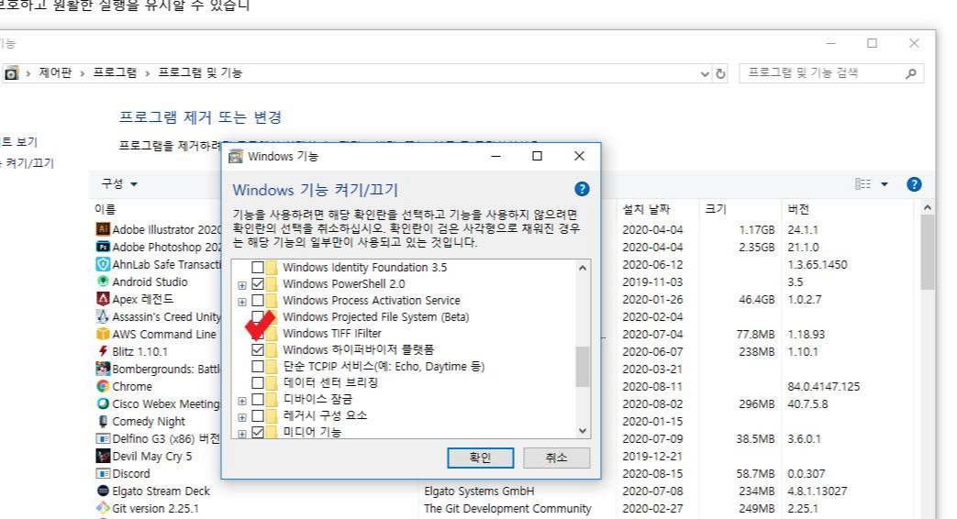Select the Windows TIFF IFilter row

[332, 333]
